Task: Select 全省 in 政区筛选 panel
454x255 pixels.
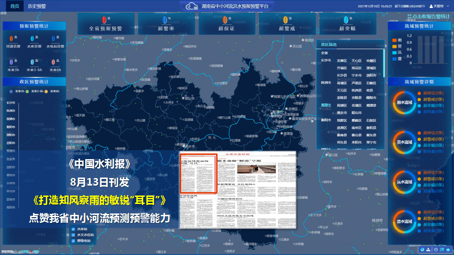Action: [324, 53]
